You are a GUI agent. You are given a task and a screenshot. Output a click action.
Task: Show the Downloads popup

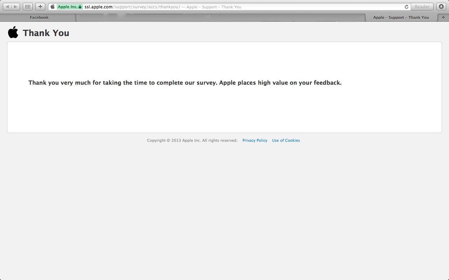pos(441,7)
